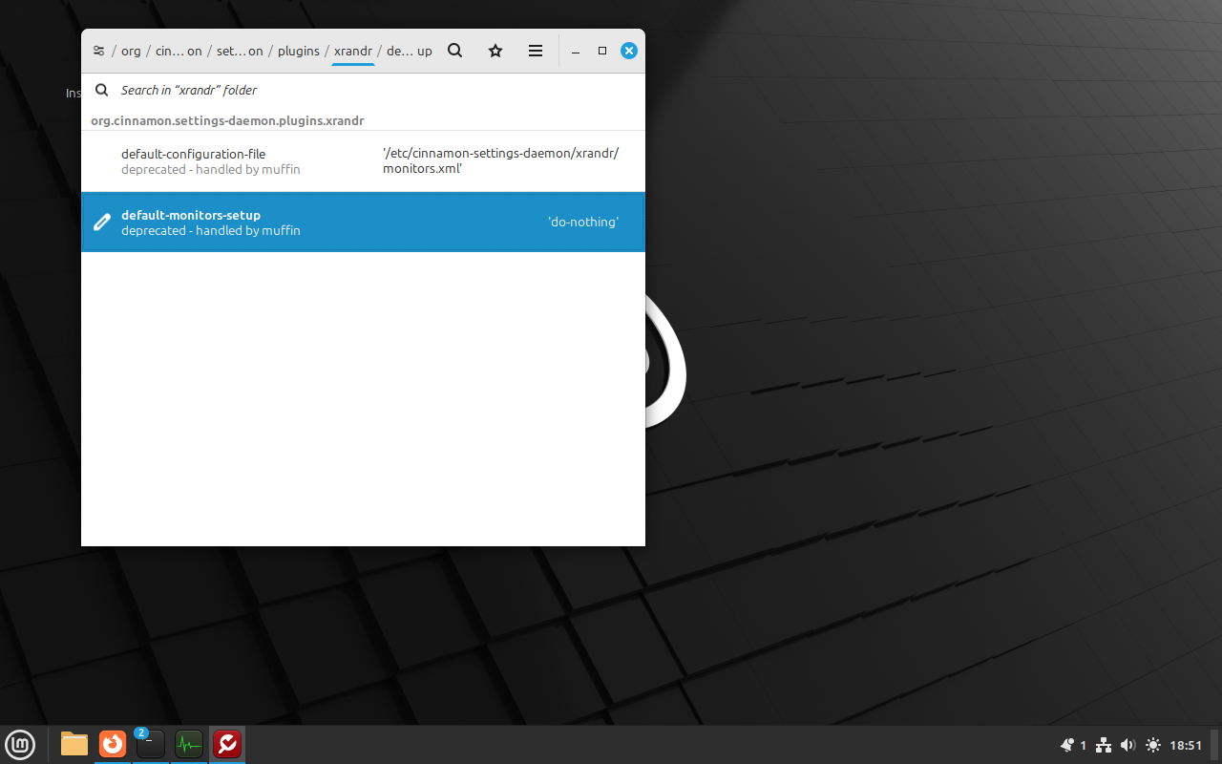The image size is (1222, 764).
Task: Open the volume applet in the tray
Action: [x=1127, y=745]
